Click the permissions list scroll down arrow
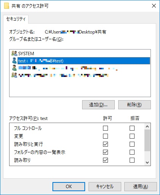Viewport: 160px width, 195px height. click(147, 163)
